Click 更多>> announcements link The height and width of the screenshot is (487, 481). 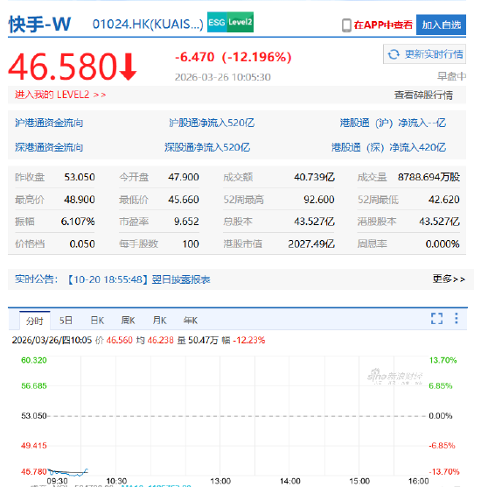pyautogui.click(x=449, y=279)
